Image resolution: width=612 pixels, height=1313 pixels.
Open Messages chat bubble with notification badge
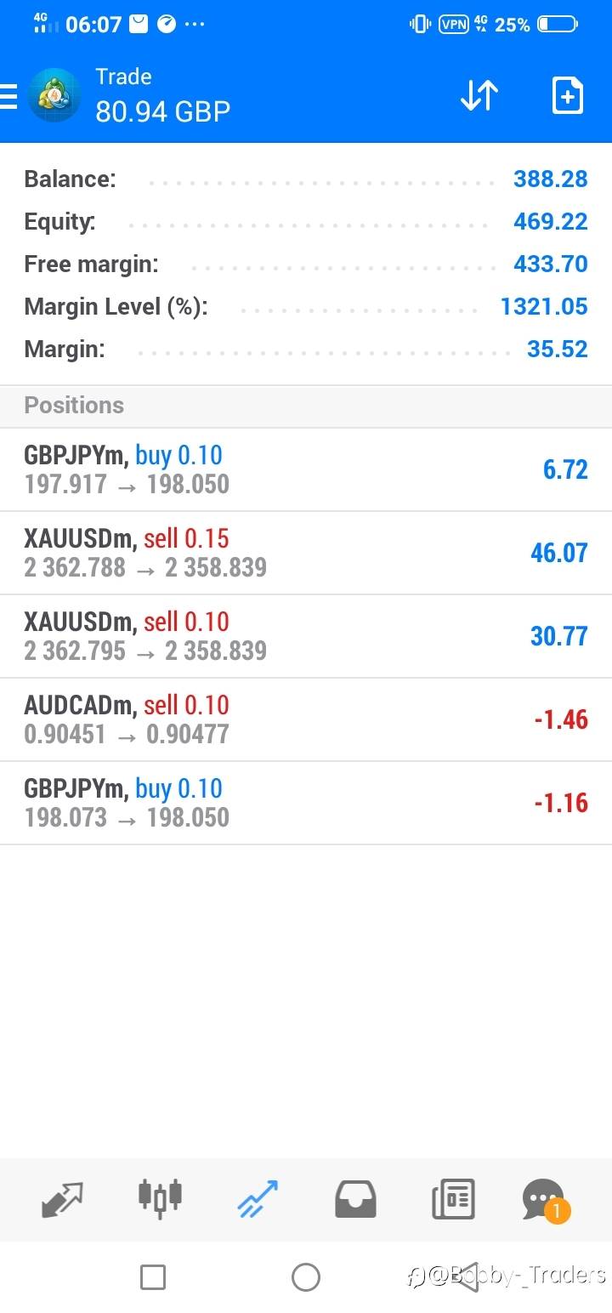[544, 1199]
